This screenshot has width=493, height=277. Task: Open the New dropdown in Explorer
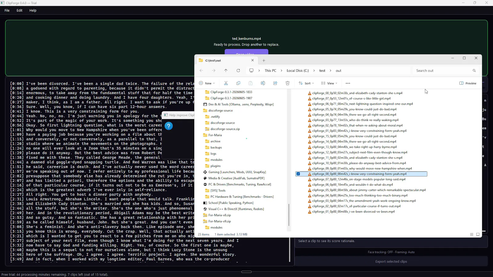207,83
